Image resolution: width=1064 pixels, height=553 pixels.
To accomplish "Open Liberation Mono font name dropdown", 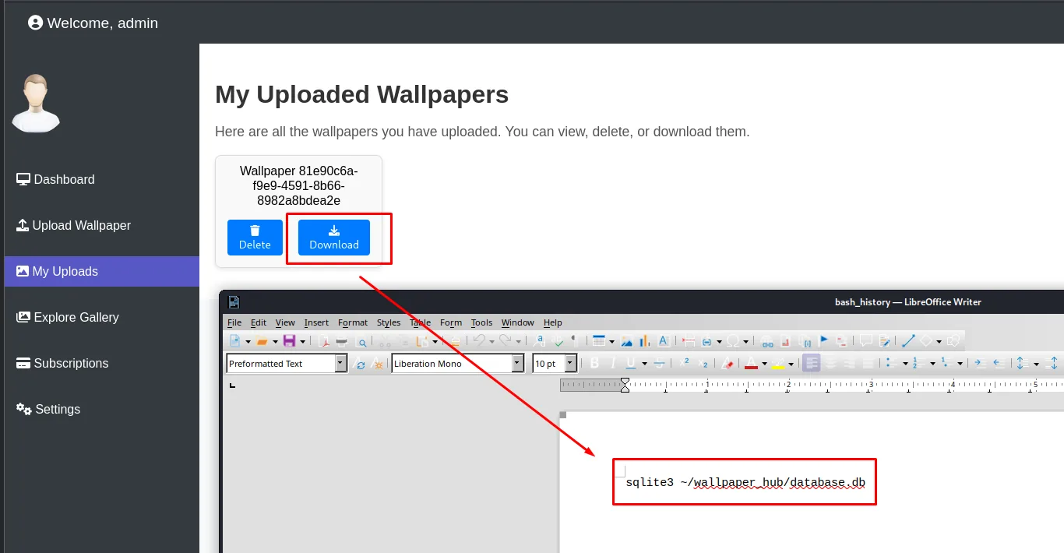I will [x=518, y=363].
